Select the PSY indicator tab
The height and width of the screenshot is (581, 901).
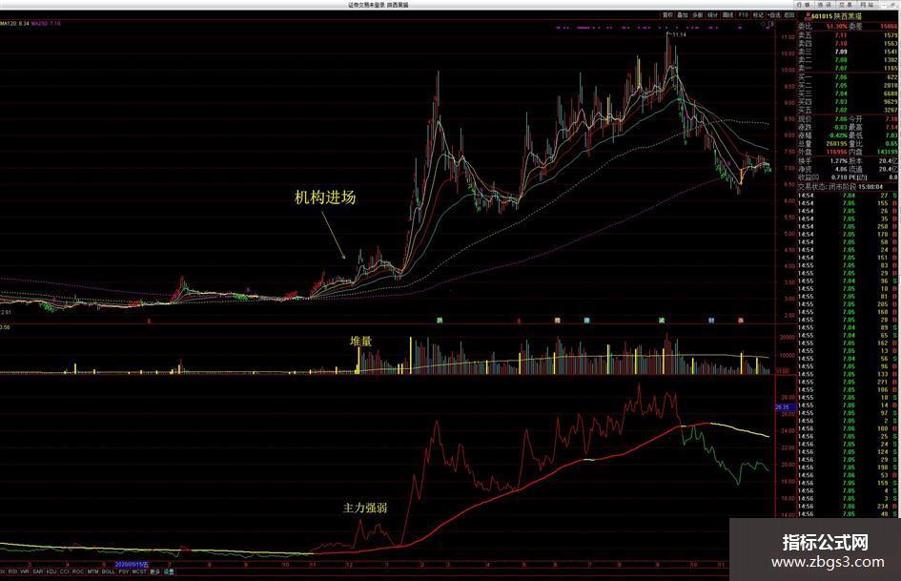point(124,571)
